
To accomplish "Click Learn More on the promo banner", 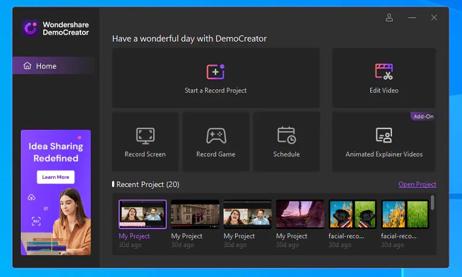I will point(55,177).
